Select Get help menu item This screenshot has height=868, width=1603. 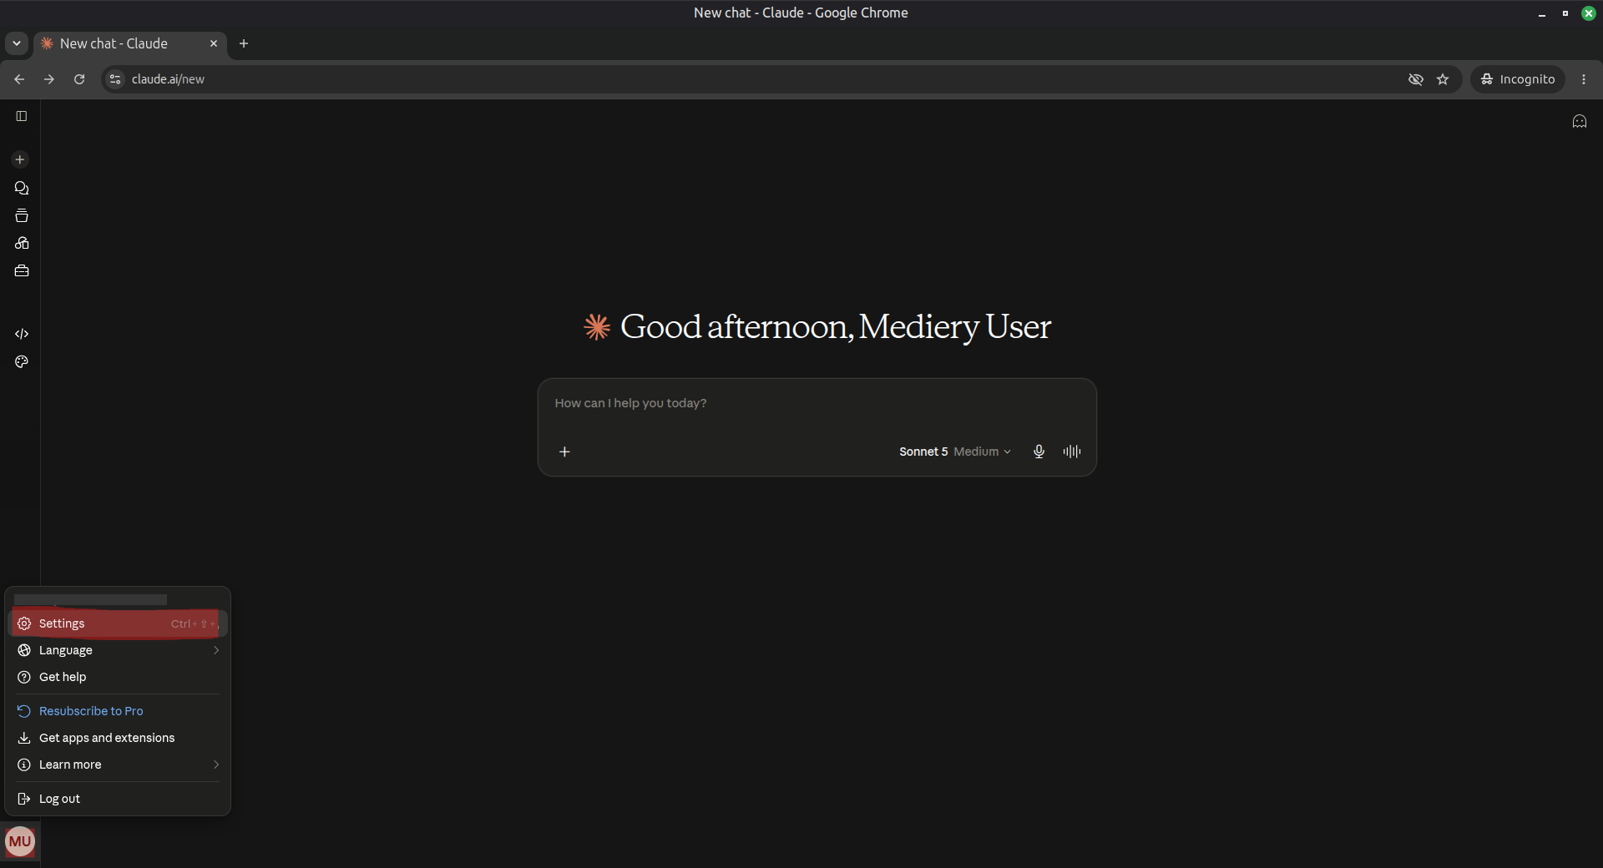click(x=118, y=677)
